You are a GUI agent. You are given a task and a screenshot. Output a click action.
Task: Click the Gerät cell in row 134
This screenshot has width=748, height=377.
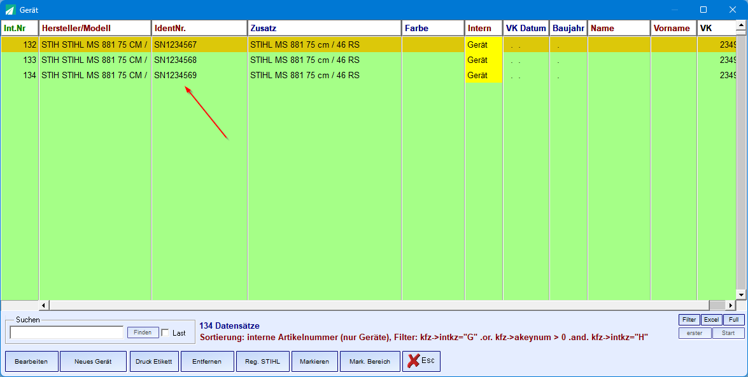tap(484, 75)
